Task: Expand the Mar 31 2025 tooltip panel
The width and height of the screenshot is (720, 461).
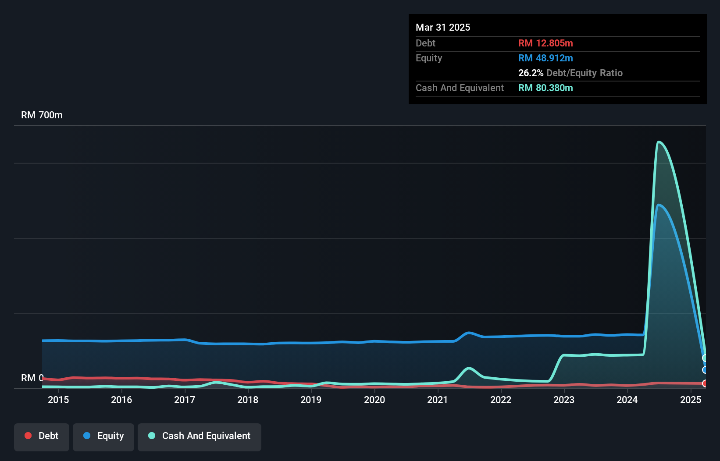Action: (x=442, y=27)
